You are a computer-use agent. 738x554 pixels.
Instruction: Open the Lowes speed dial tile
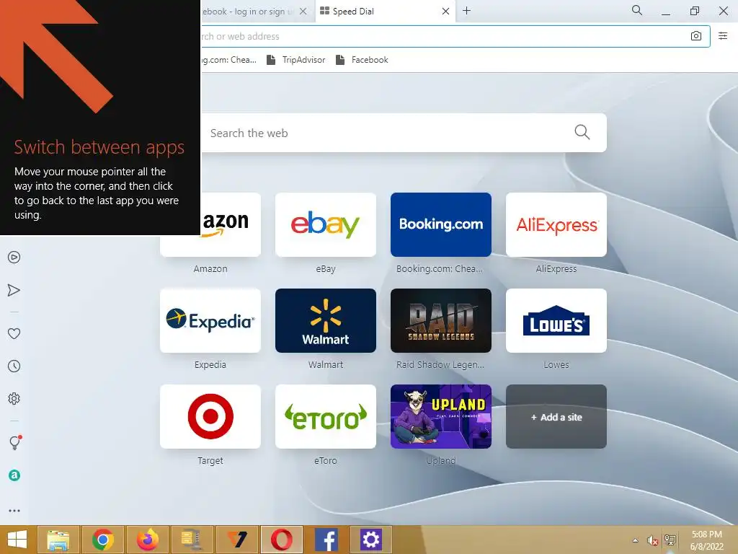click(x=556, y=321)
